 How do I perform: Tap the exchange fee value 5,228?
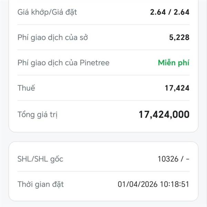pos(179,38)
